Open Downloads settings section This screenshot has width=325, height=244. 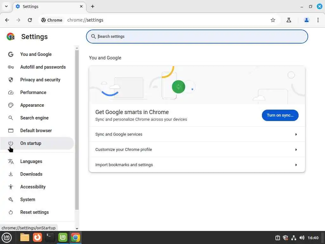[x=37, y=174]
